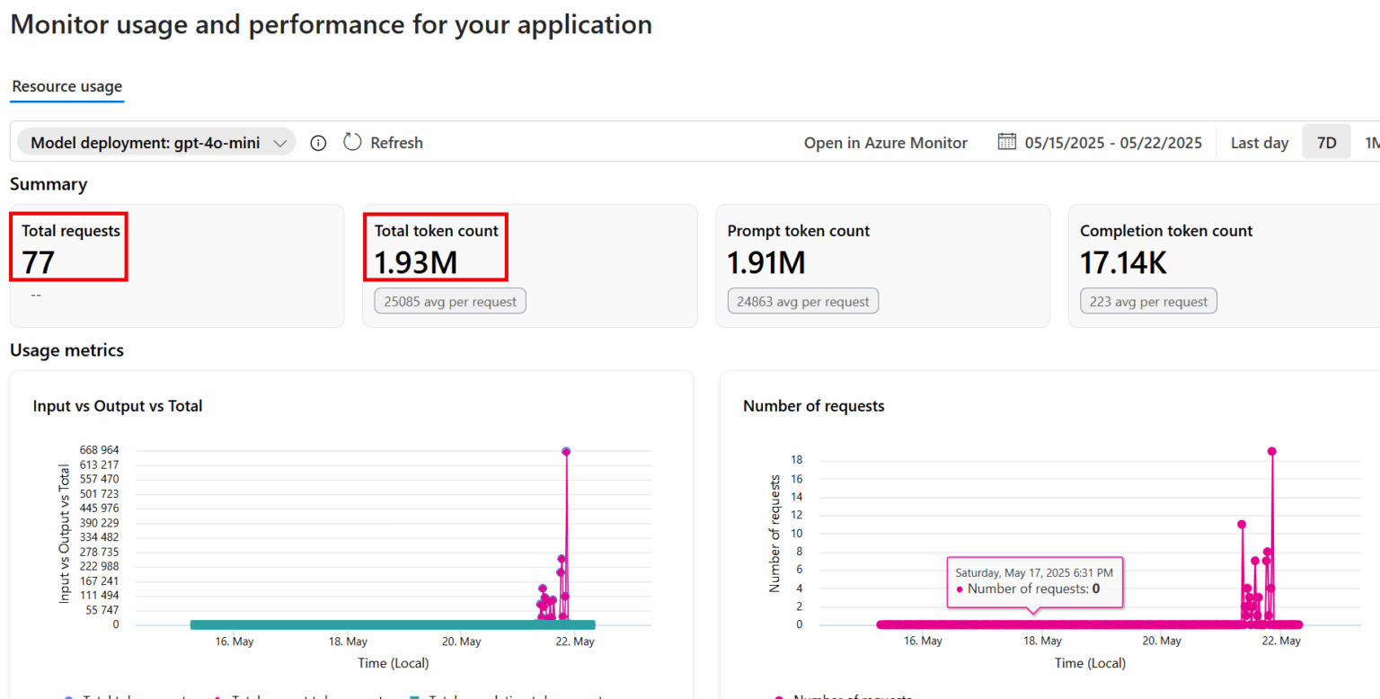
Task: Click the Total token count value 1.93M
Action: tap(416, 261)
